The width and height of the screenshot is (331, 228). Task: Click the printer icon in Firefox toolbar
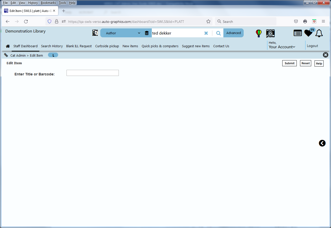point(305,22)
